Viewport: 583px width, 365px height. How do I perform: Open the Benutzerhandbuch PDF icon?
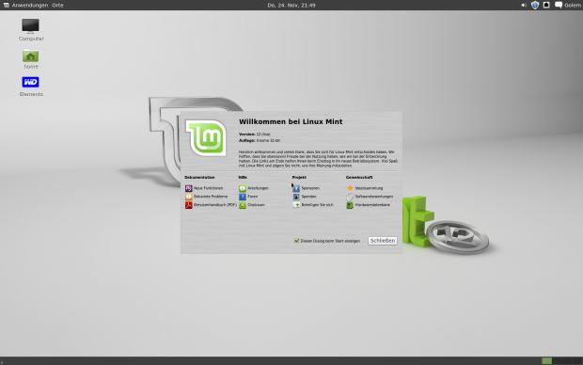[188, 205]
